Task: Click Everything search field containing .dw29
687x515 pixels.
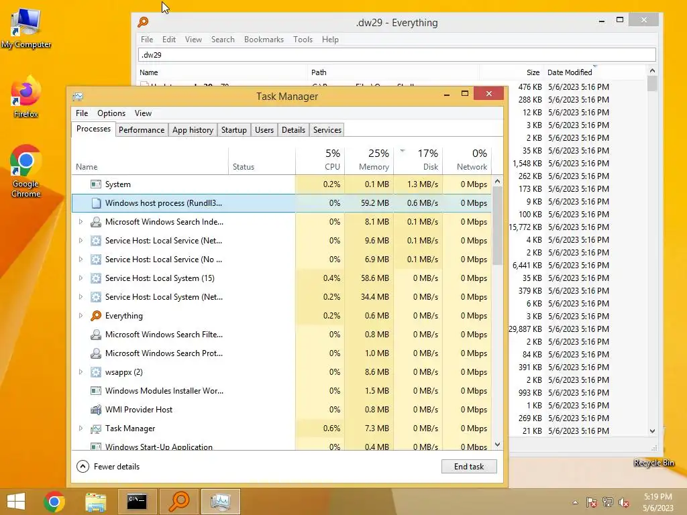Action: coord(397,55)
